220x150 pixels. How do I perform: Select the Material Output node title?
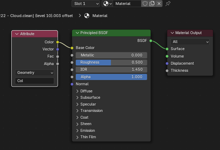pos(188,33)
